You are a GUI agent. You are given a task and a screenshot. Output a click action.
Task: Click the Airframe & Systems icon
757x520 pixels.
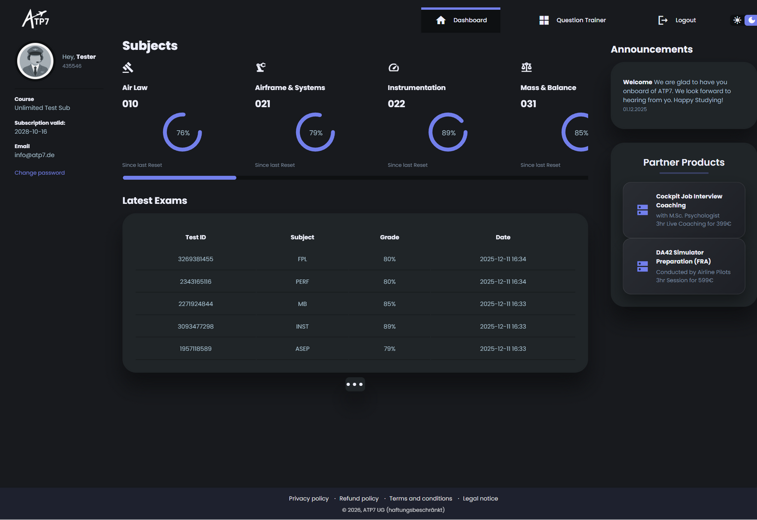pos(261,67)
